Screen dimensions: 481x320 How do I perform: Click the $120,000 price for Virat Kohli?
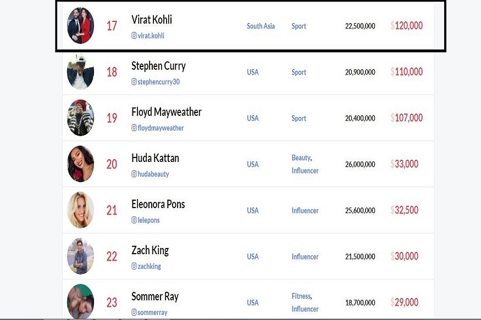406,25
